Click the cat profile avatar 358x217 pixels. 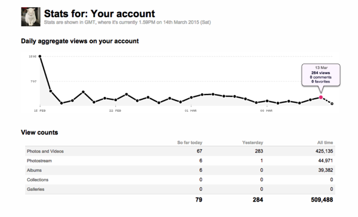pyautogui.click(x=31, y=17)
